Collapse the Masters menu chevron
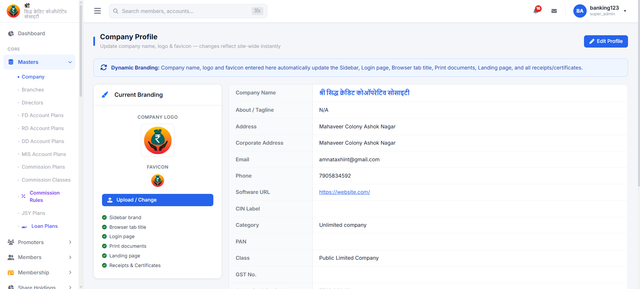This screenshot has width=640, height=289. (x=70, y=62)
